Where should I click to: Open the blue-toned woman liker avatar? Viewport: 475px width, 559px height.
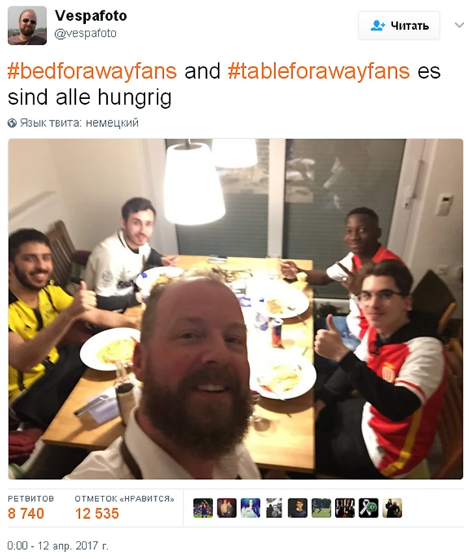[x=251, y=508]
